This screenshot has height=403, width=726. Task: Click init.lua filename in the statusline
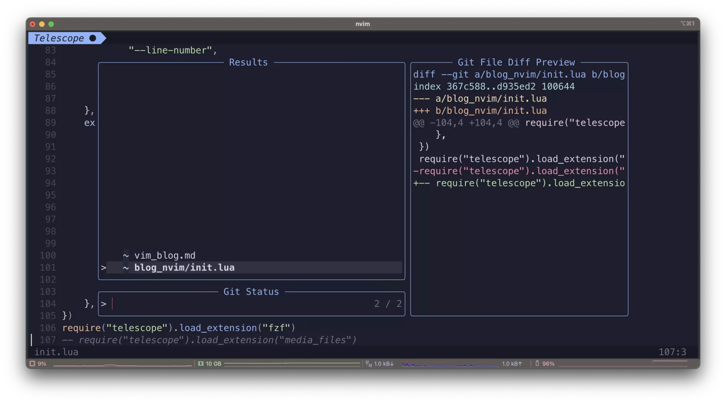(x=56, y=352)
